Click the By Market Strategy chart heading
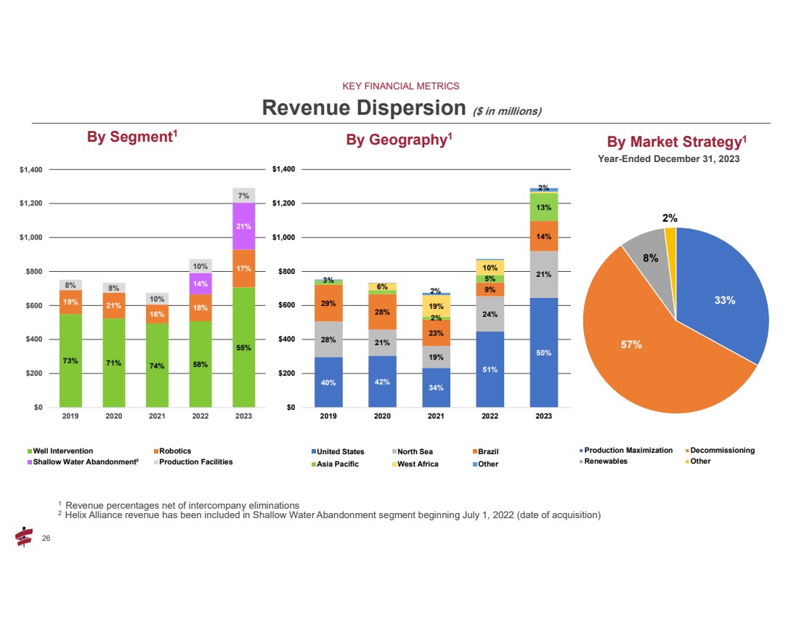 676,142
